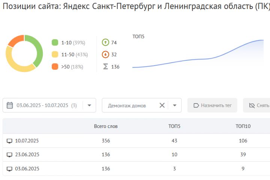This screenshot has height=180, width=270.
Task: Click the green up-arrow improved positions icon
Action: 105,42
